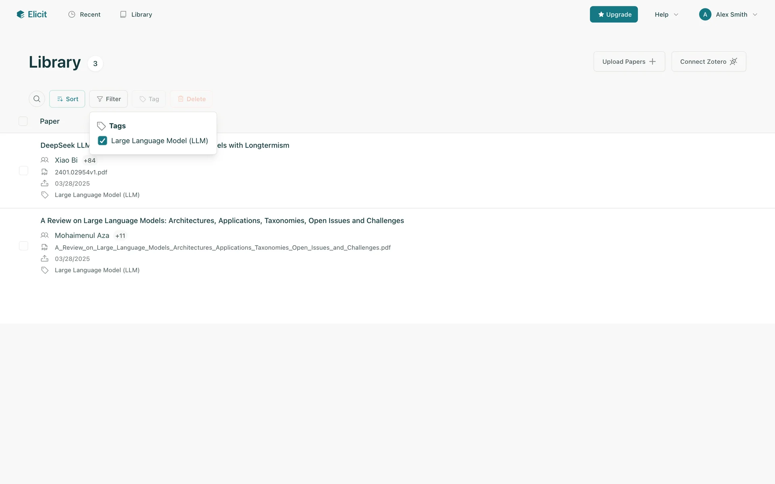Image resolution: width=775 pixels, height=484 pixels.
Task: Click the search magnifier icon
Action: pyautogui.click(x=37, y=99)
